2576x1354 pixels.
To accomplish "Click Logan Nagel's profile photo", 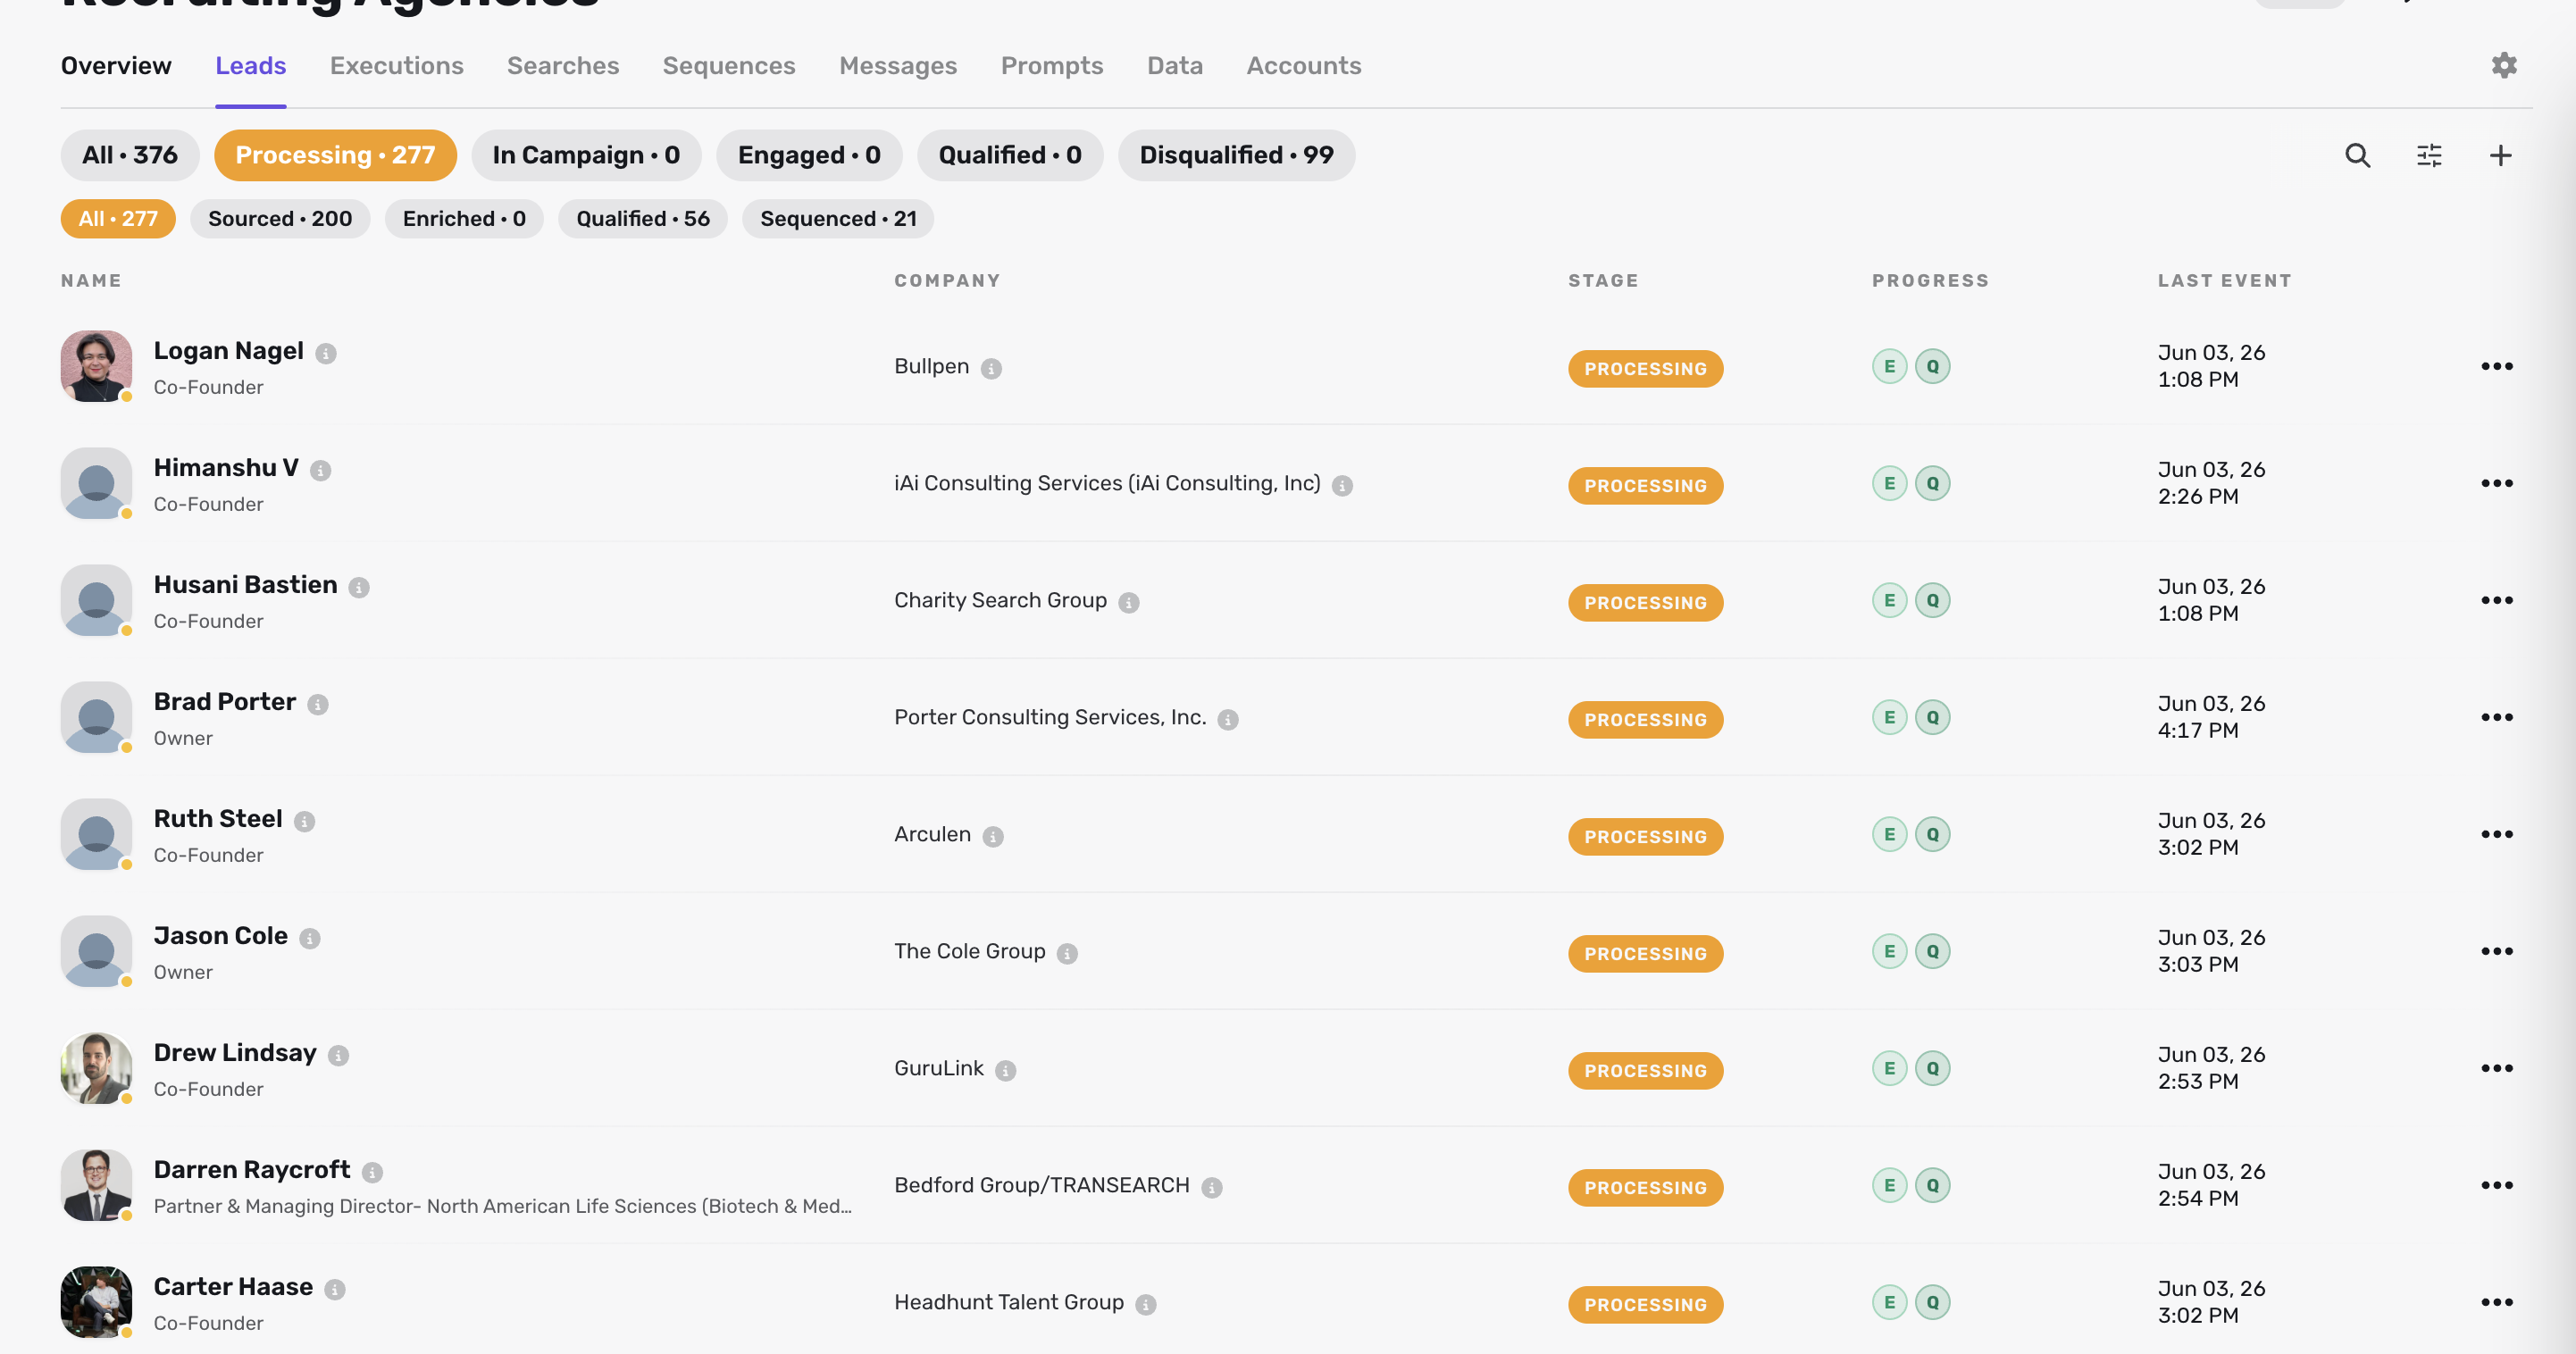I will click(x=96, y=366).
